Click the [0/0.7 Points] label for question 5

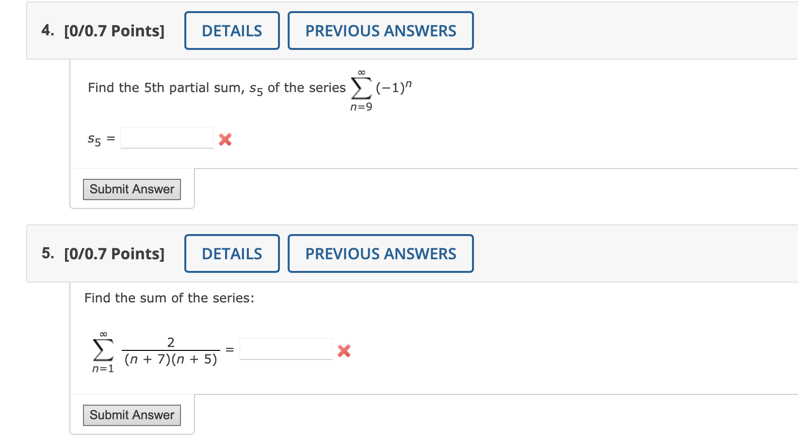(114, 253)
